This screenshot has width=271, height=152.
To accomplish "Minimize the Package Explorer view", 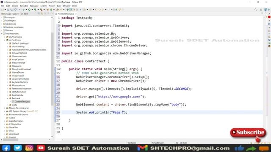I will point(48,14).
